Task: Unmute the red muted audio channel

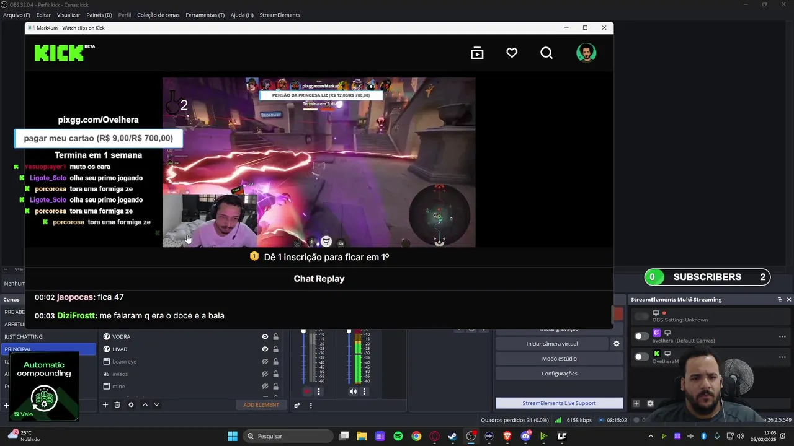Action: click(x=307, y=391)
